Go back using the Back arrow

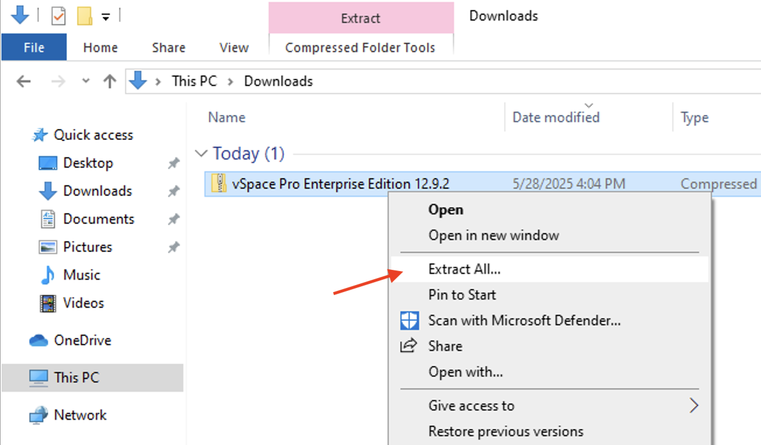point(23,81)
